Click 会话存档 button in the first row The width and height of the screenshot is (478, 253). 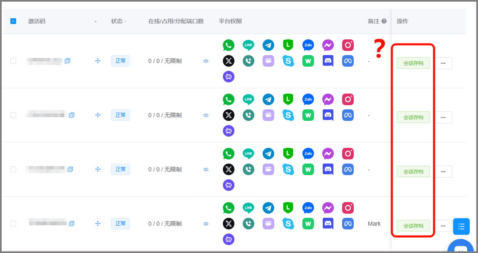(413, 63)
